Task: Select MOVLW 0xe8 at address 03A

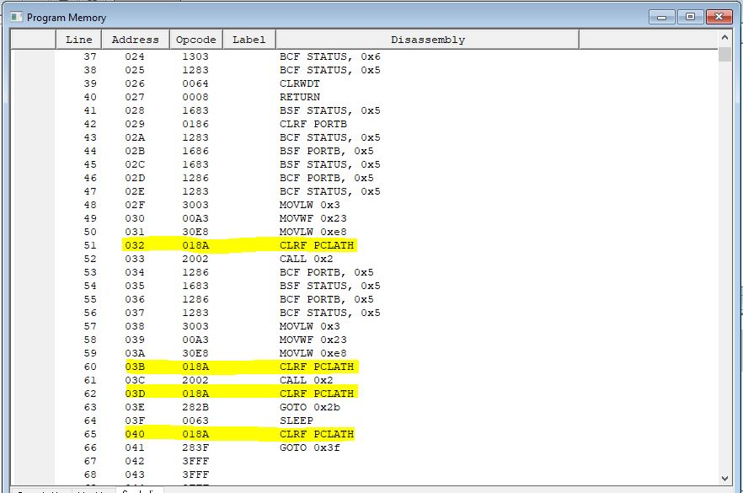Action: tap(313, 353)
